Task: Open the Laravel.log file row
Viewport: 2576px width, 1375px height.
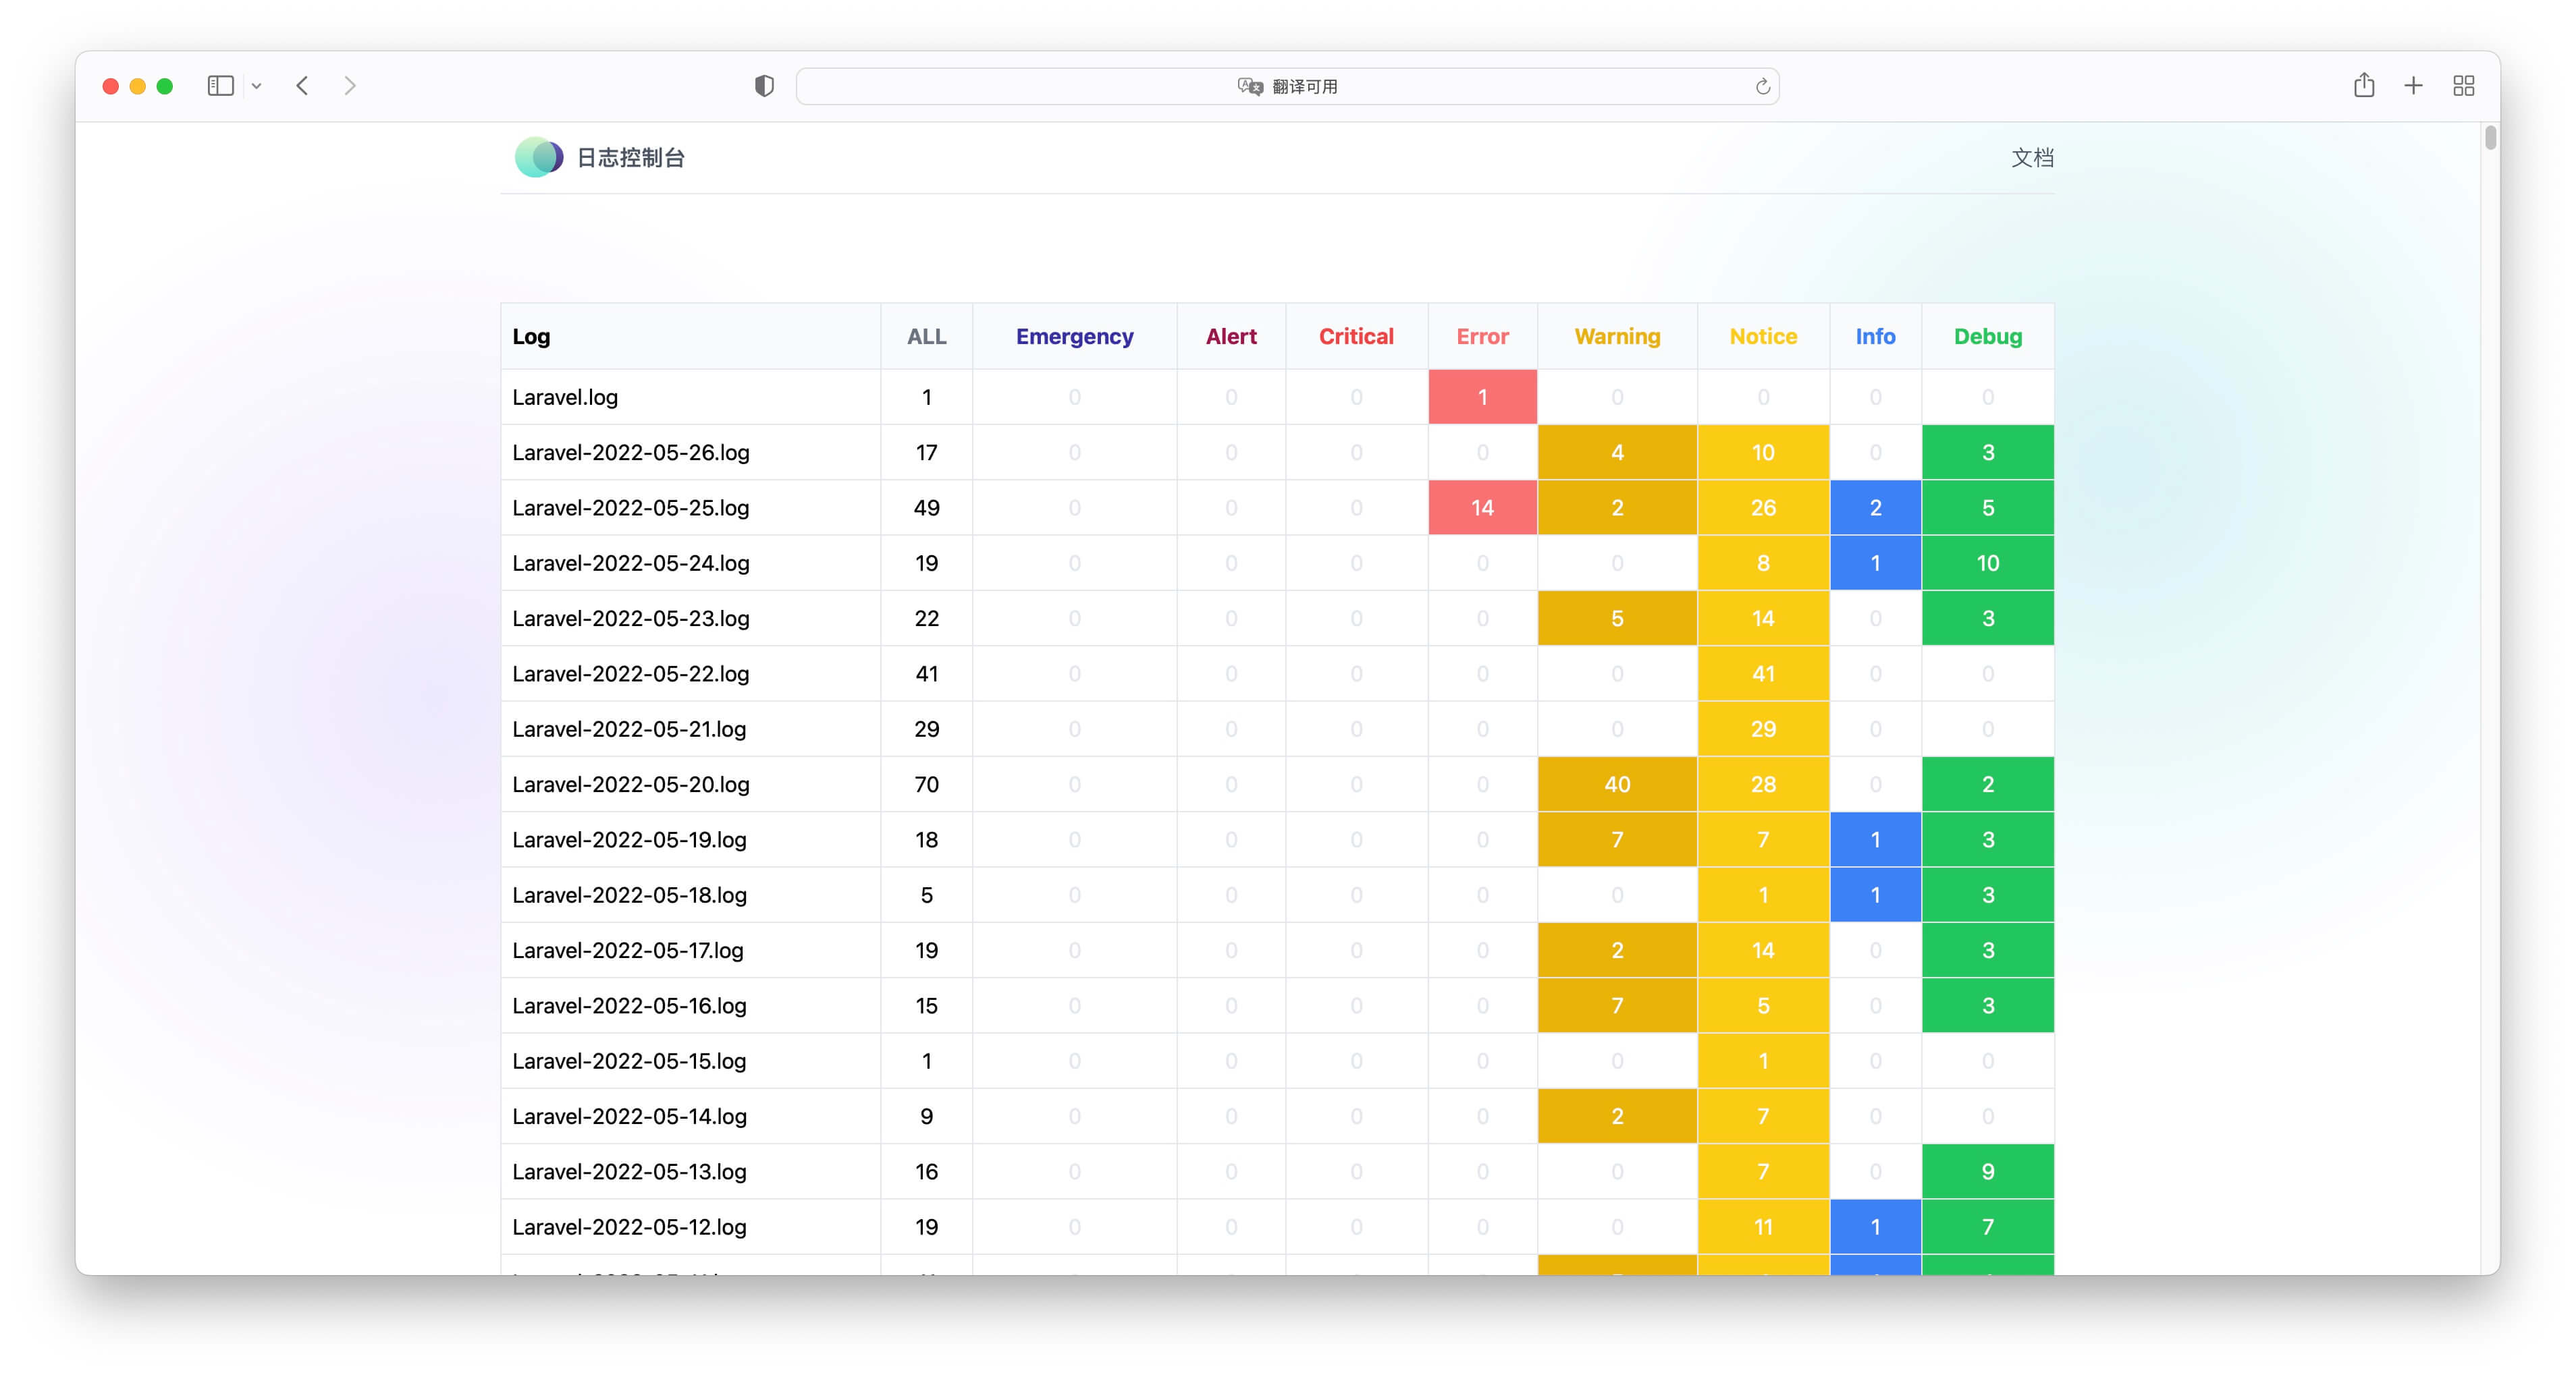Action: [565, 397]
